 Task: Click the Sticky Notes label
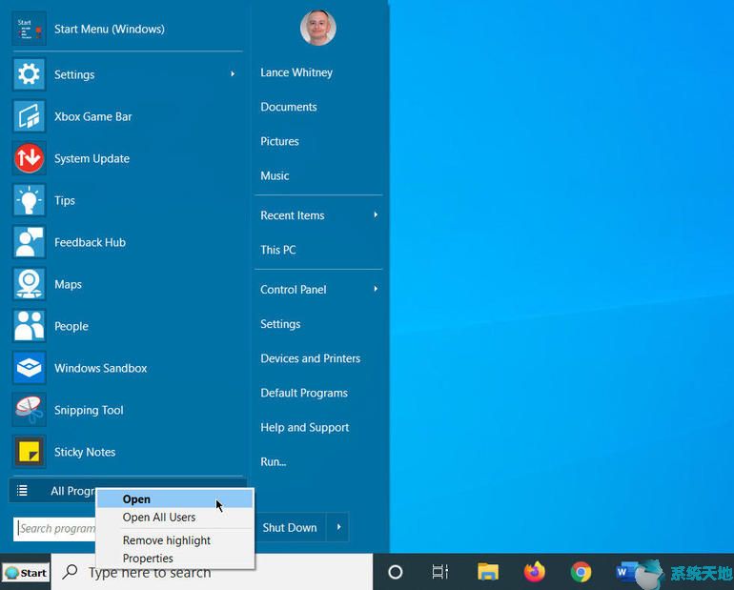[85, 452]
